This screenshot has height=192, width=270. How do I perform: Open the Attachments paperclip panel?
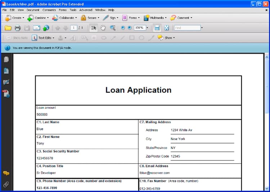[6, 184]
